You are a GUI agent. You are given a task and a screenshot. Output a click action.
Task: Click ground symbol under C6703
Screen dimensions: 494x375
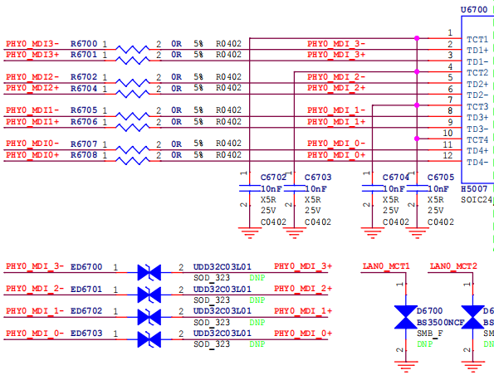(294, 233)
